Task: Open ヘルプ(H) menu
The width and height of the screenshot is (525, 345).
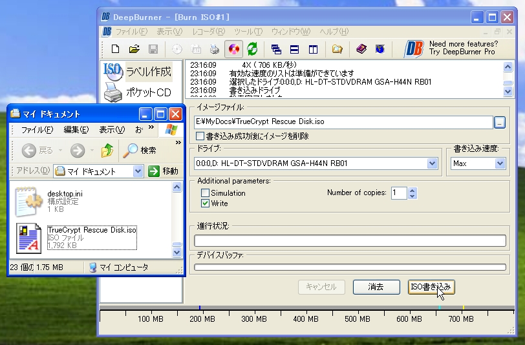Action: click(334, 32)
